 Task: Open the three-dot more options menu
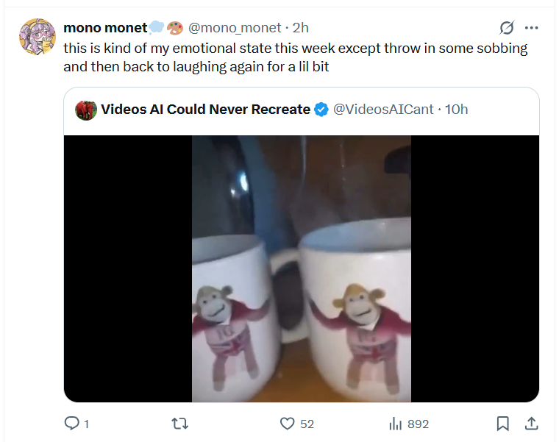point(532,28)
